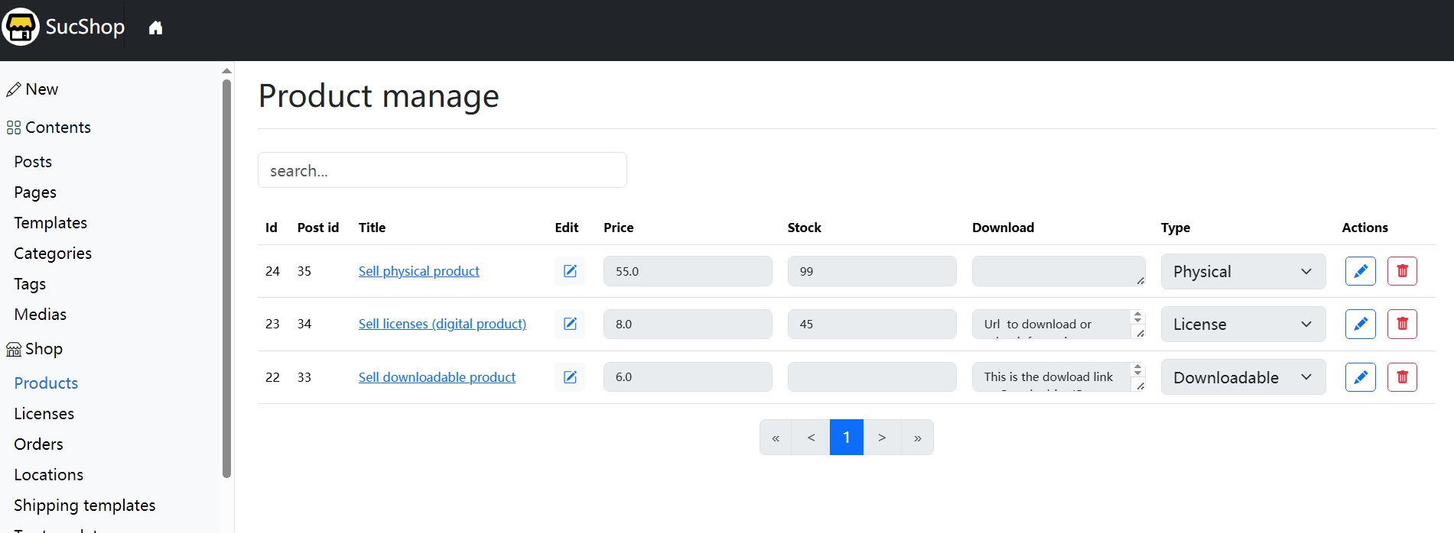This screenshot has width=1454, height=533.
Task: Open the License type dropdown
Action: point(1242,325)
